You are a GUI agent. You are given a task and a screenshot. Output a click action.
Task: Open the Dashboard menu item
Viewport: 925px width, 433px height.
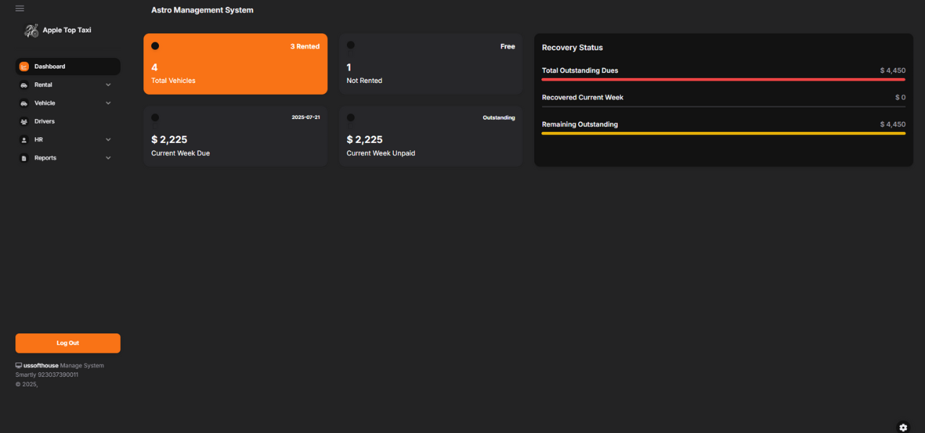(68, 66)
